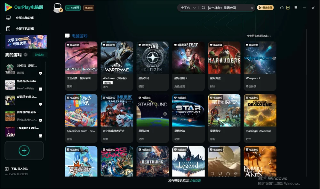Open the user avatar profile

coord(58,8)
